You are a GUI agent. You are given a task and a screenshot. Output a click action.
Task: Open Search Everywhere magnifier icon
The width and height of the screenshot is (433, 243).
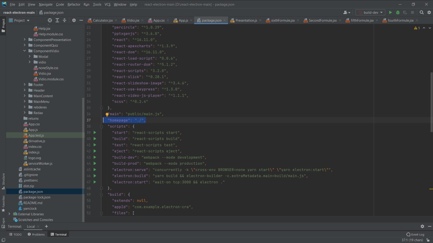click(421, 12)
